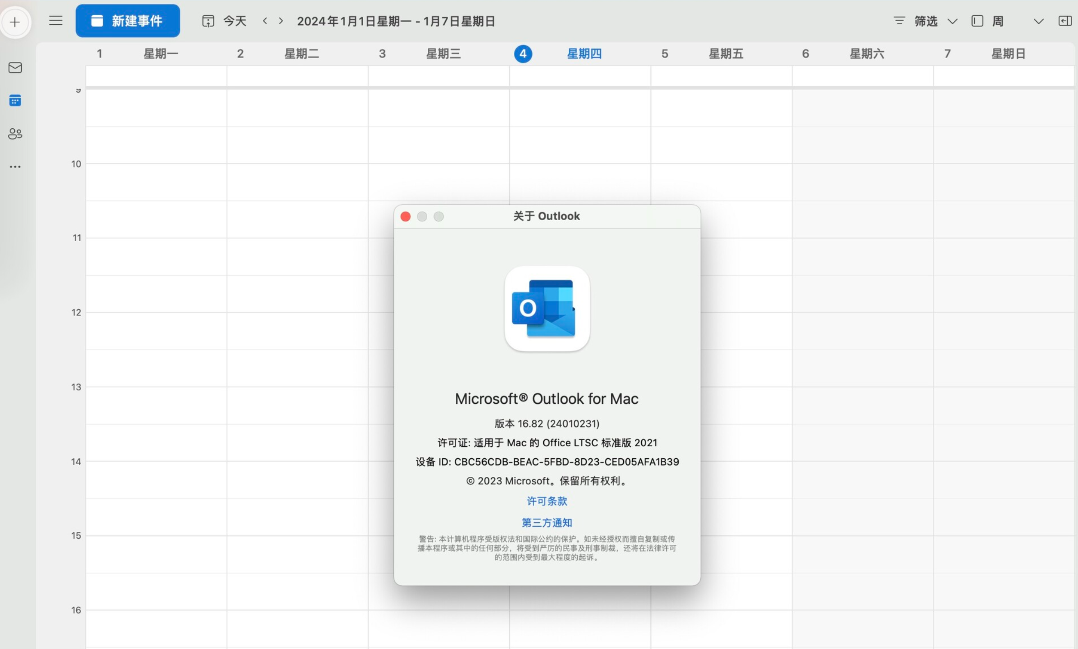Go to previous week arrow
Viewport: 1078px width, 649px height.
pyautogui.click(x=265, y=21)
